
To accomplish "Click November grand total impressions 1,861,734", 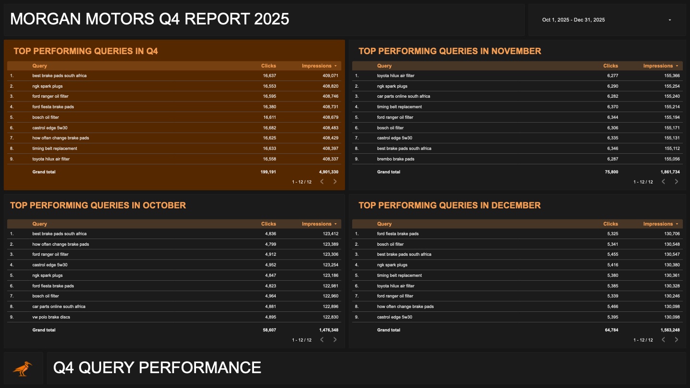I will 670,172.
